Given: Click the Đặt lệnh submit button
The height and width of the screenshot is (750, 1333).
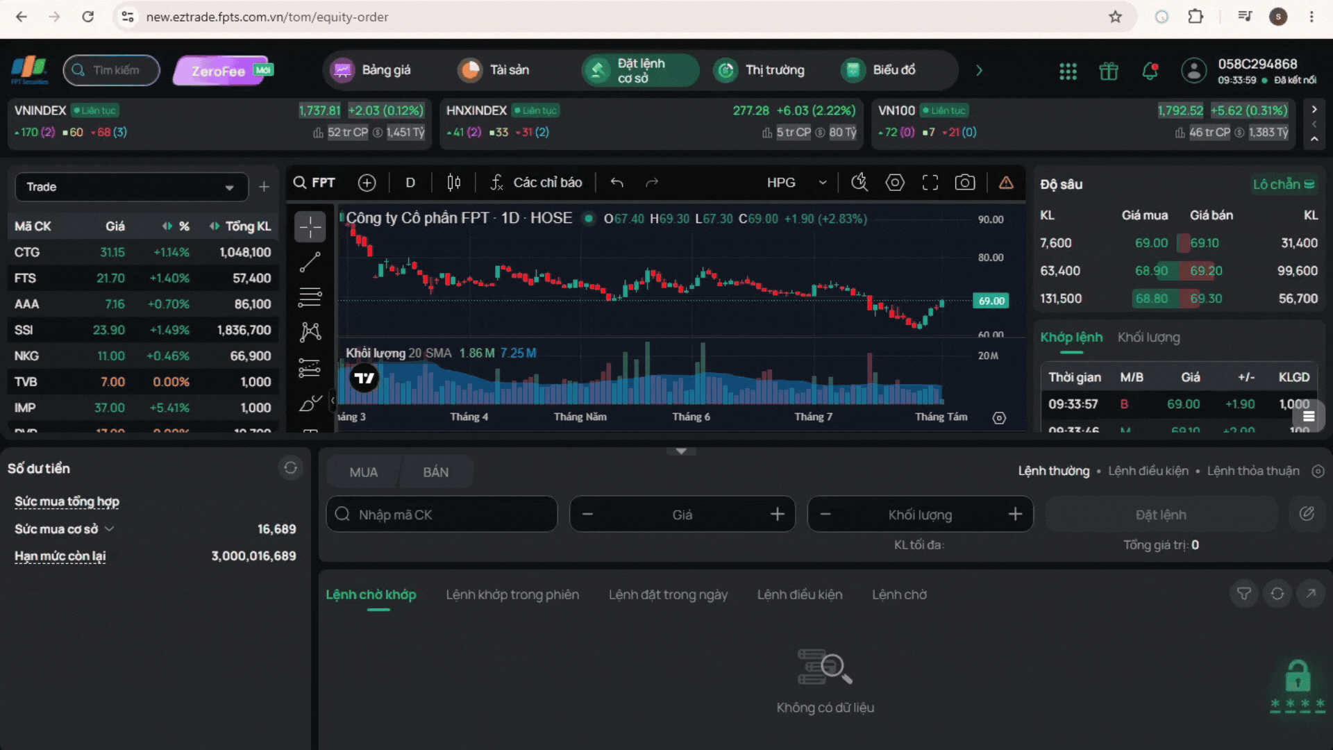Looking at the screenshot, I should point(1161,515).
